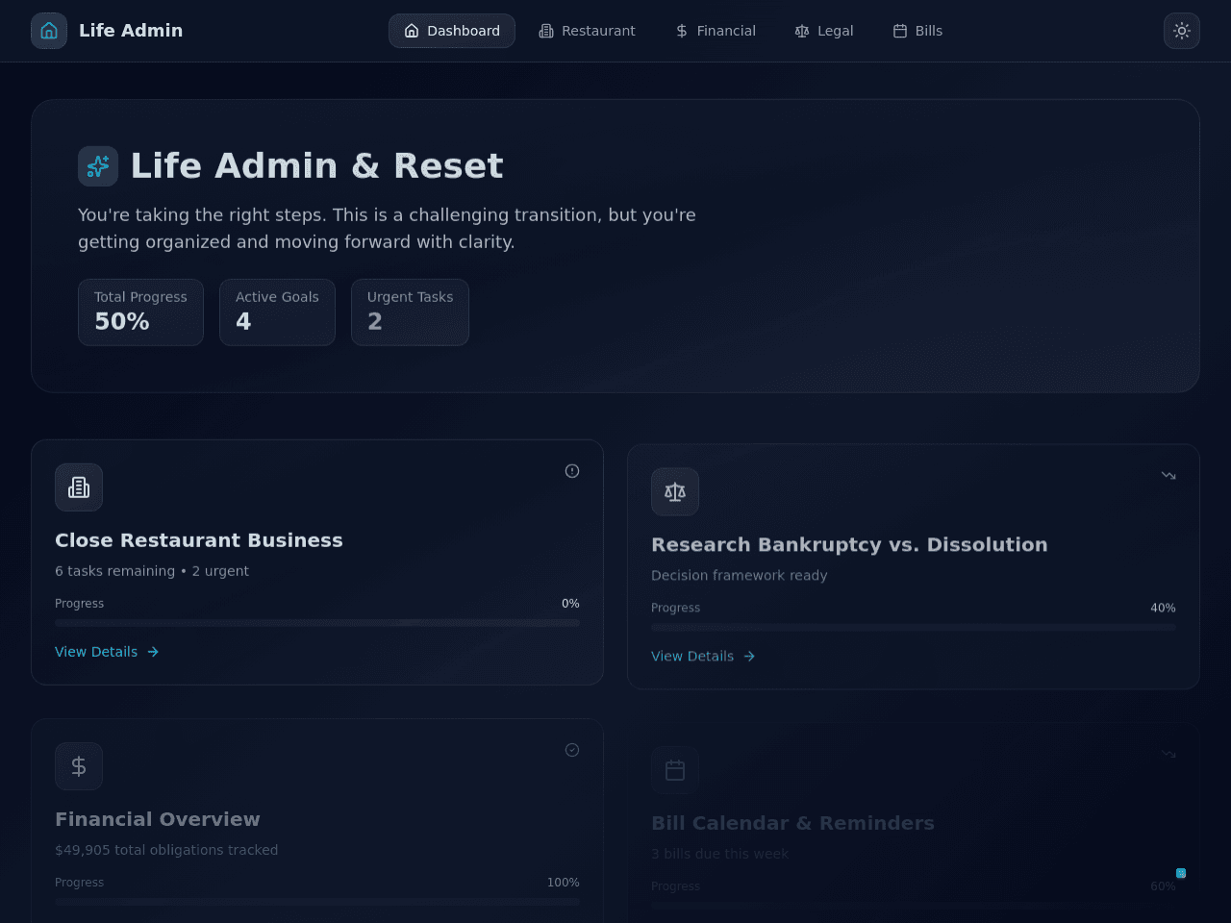Image resolution: width=1231 pixels, height=923 pixels.
Task: Click the Close Restaurant Business progress bar
Action: pos(317,623)
